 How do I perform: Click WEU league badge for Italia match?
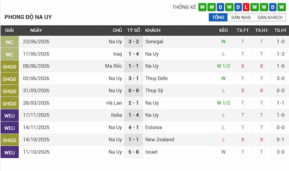[x=10, y=116]
